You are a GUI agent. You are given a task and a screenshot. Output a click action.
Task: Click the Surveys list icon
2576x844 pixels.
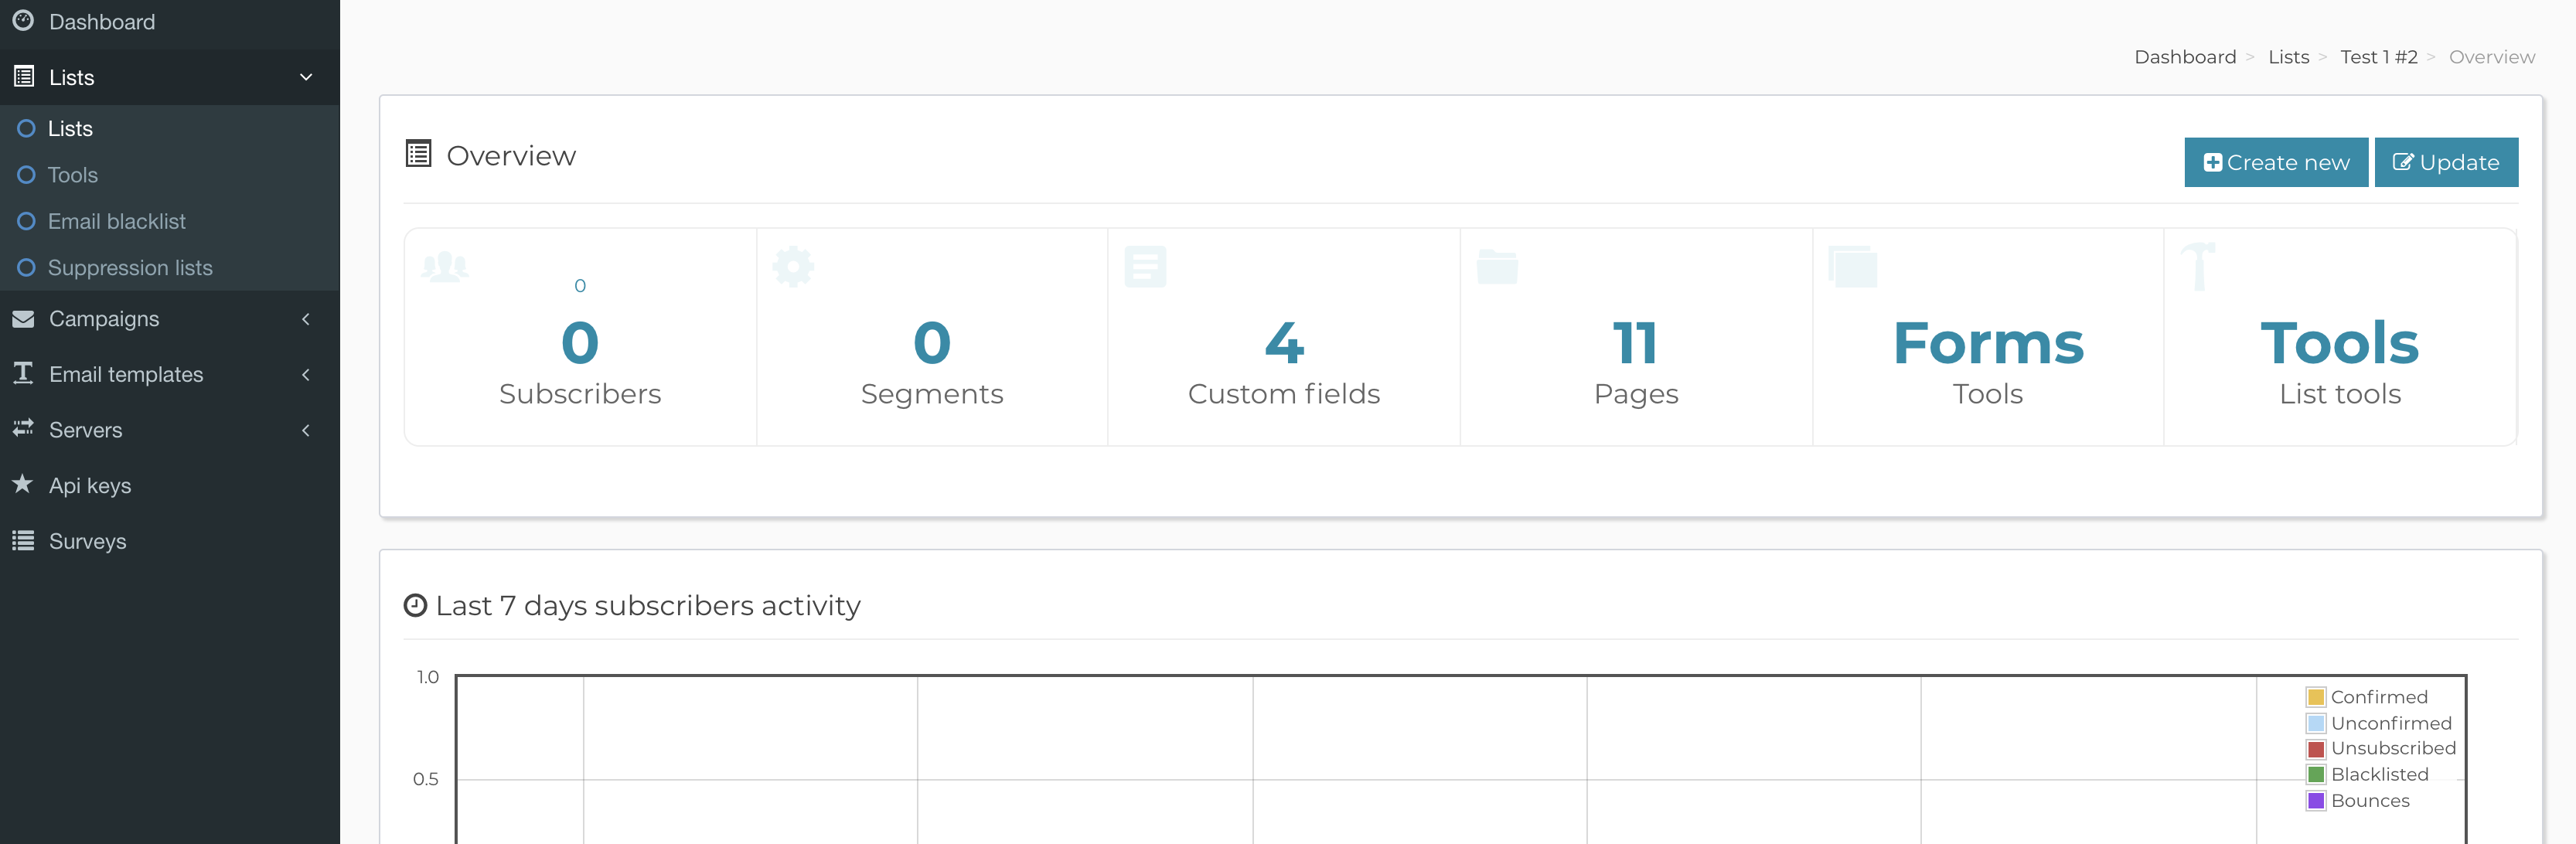pos(23,540)
